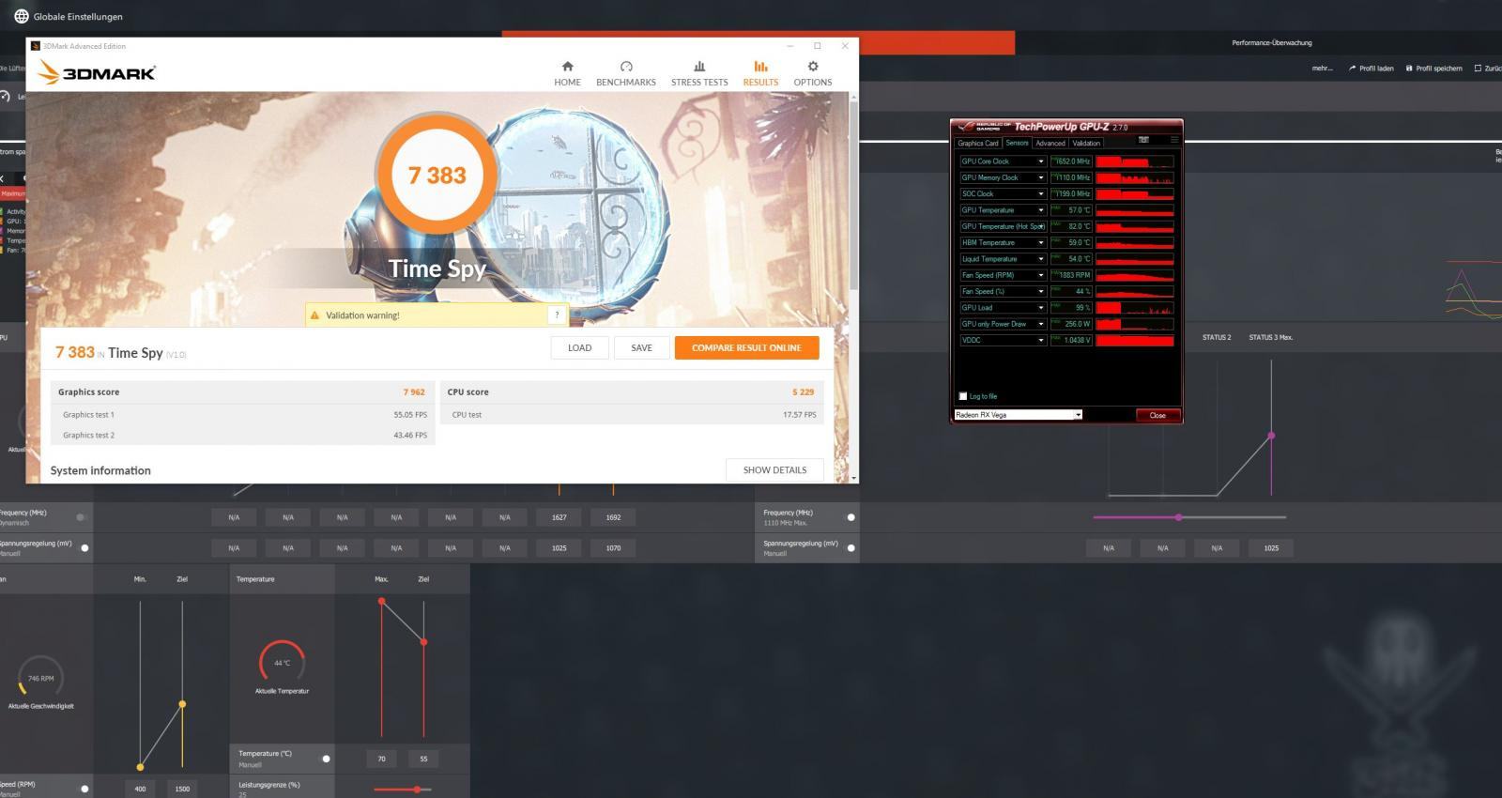Expand the GPU Load sensor dropdown
This screenshot has width=1502, height=798.
point(1040,308)
